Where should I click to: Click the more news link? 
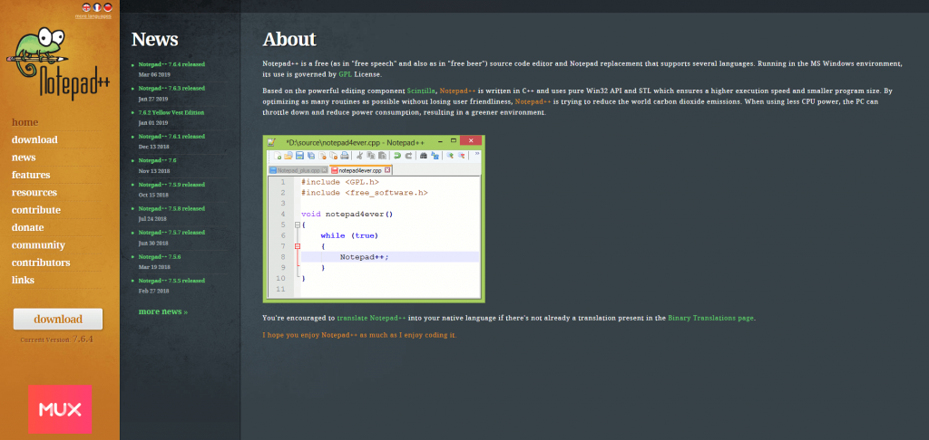pyautogui.click(x=163, y=311)
